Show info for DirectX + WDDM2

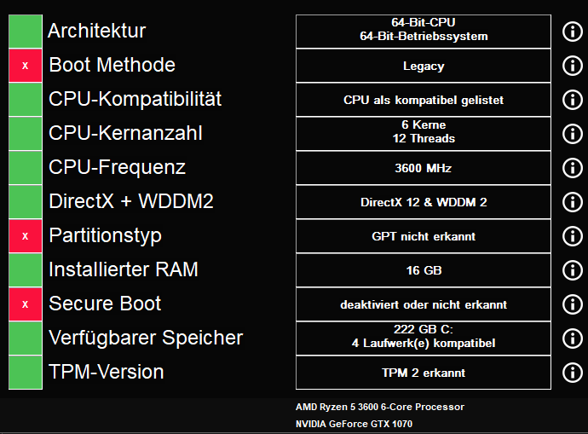(573, 202)
